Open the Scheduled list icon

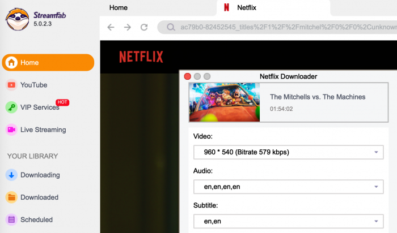pyautogui.click(x=11, y=219)
